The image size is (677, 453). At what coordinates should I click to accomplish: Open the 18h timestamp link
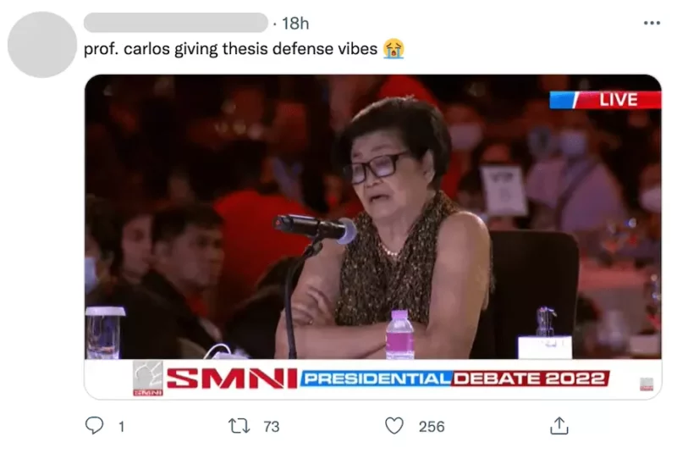pos(295,24)
